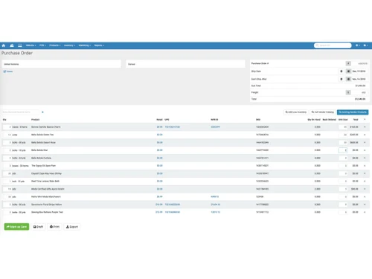
Task: Remove the Bella Solids Fuchsia row
Action: coord(365,158)
